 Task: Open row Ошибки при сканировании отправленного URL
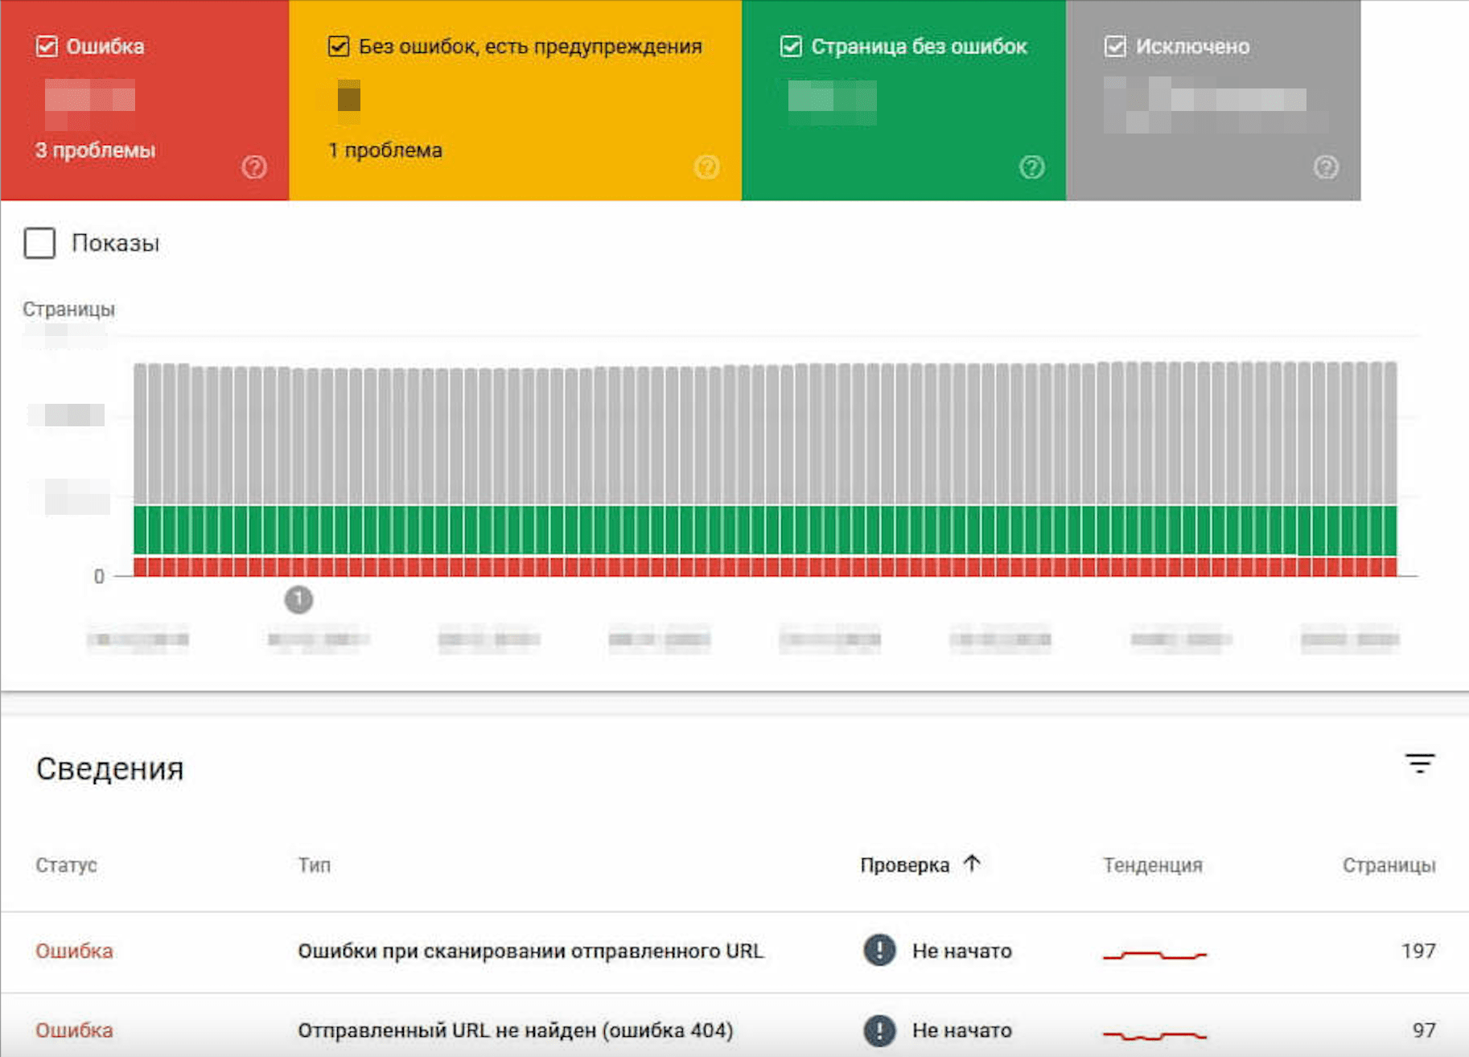(x=734, y=952)
